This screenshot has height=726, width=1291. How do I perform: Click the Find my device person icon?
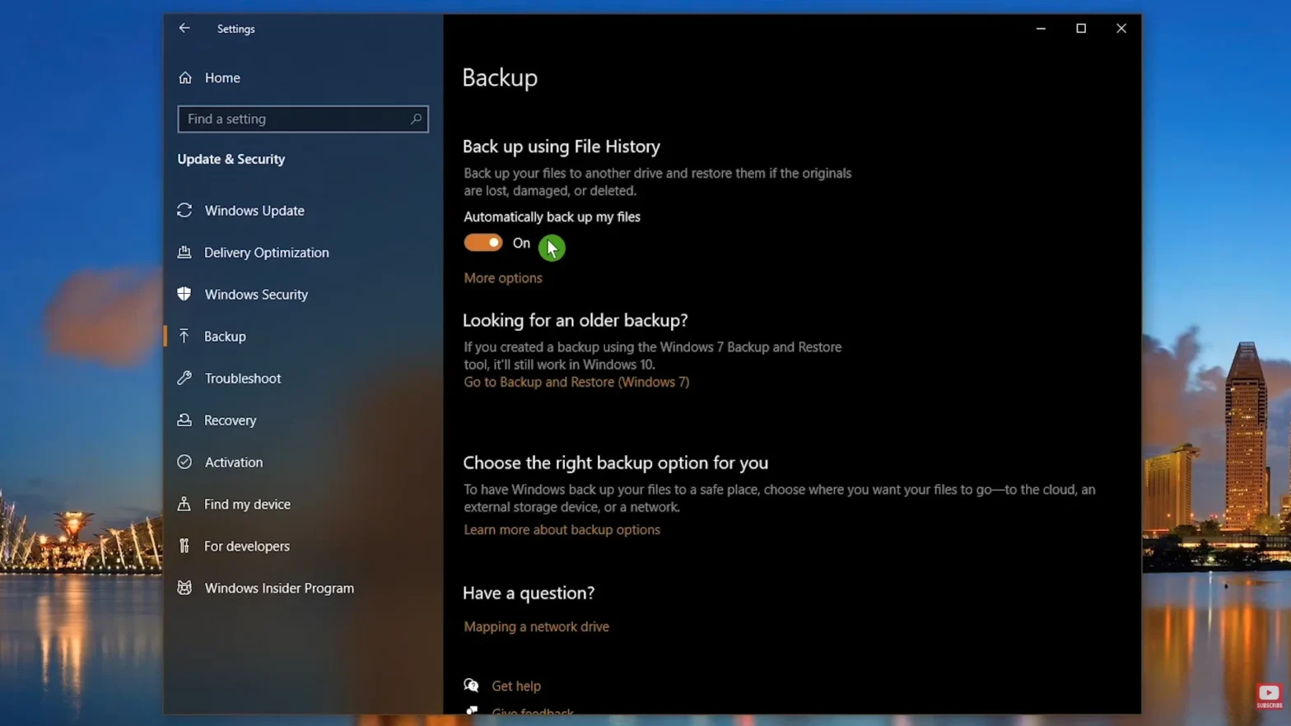[x=184, y=504]
